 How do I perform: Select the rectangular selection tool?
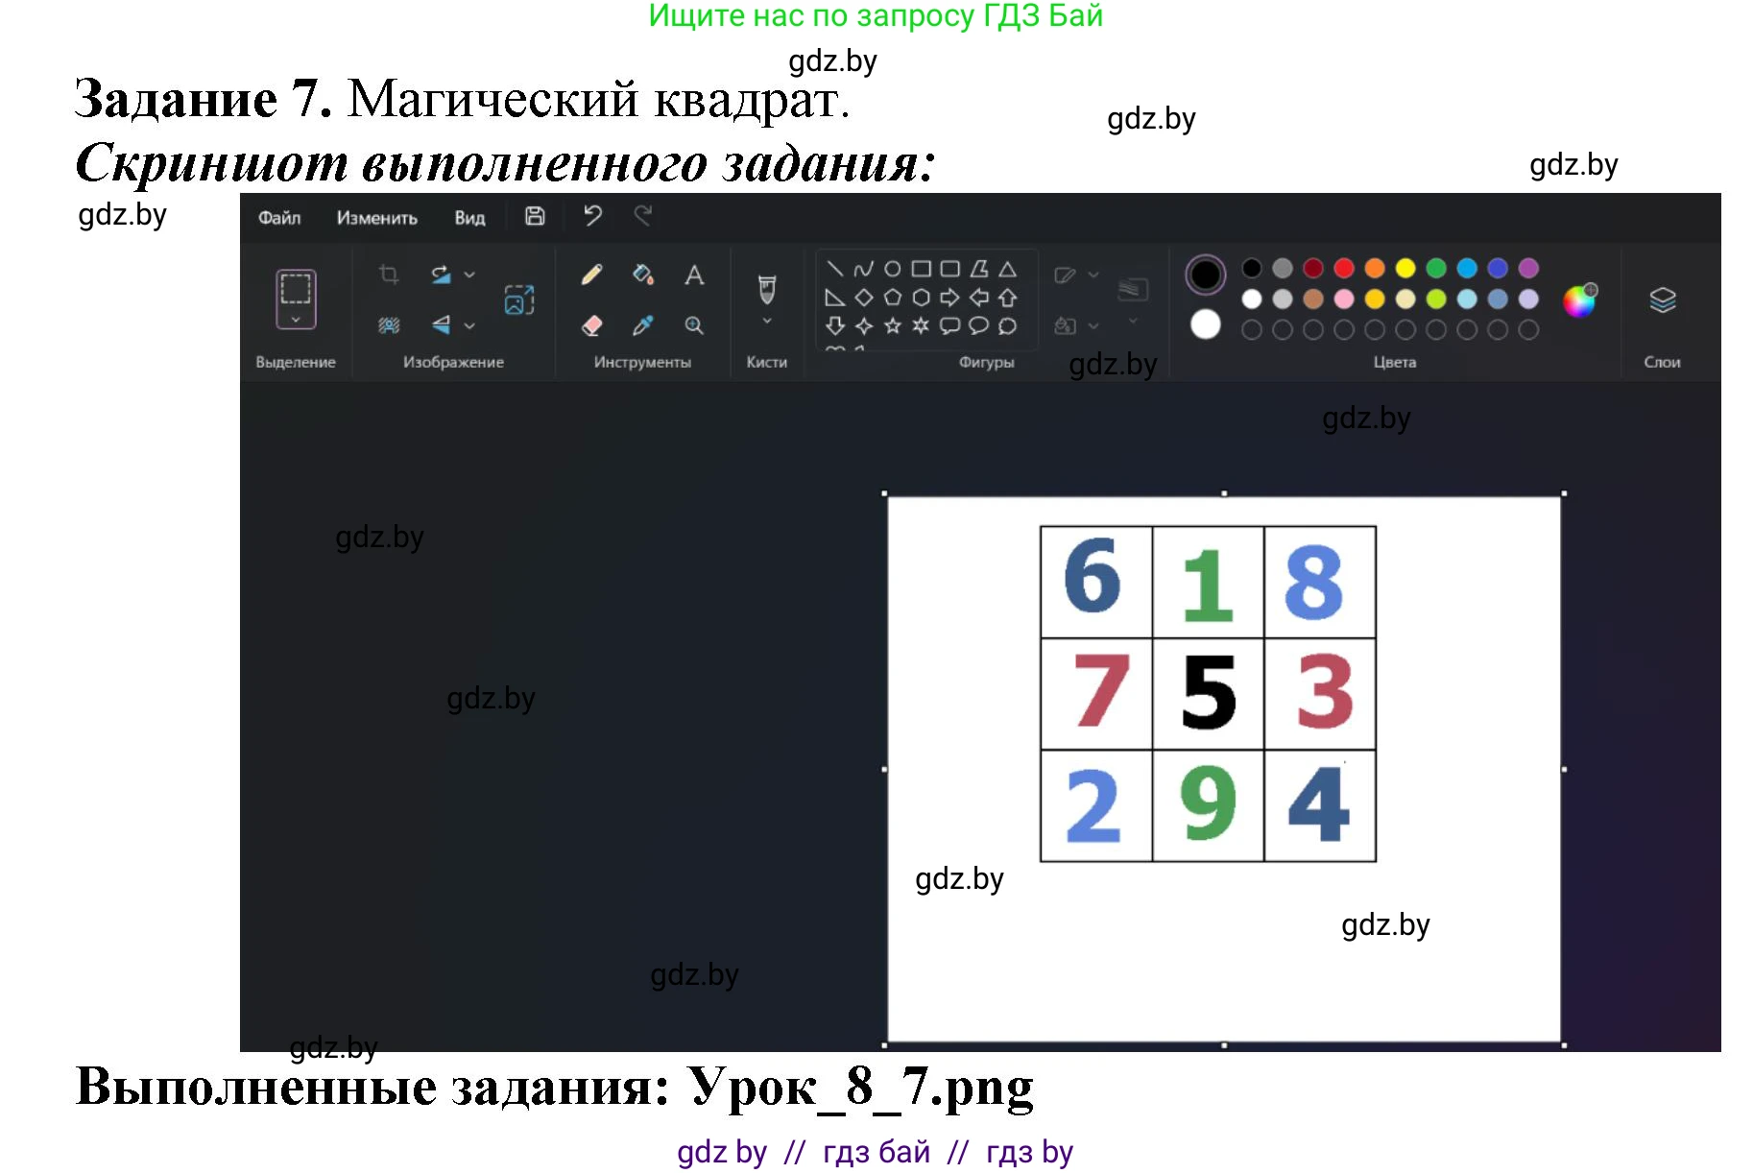(296, 288)
